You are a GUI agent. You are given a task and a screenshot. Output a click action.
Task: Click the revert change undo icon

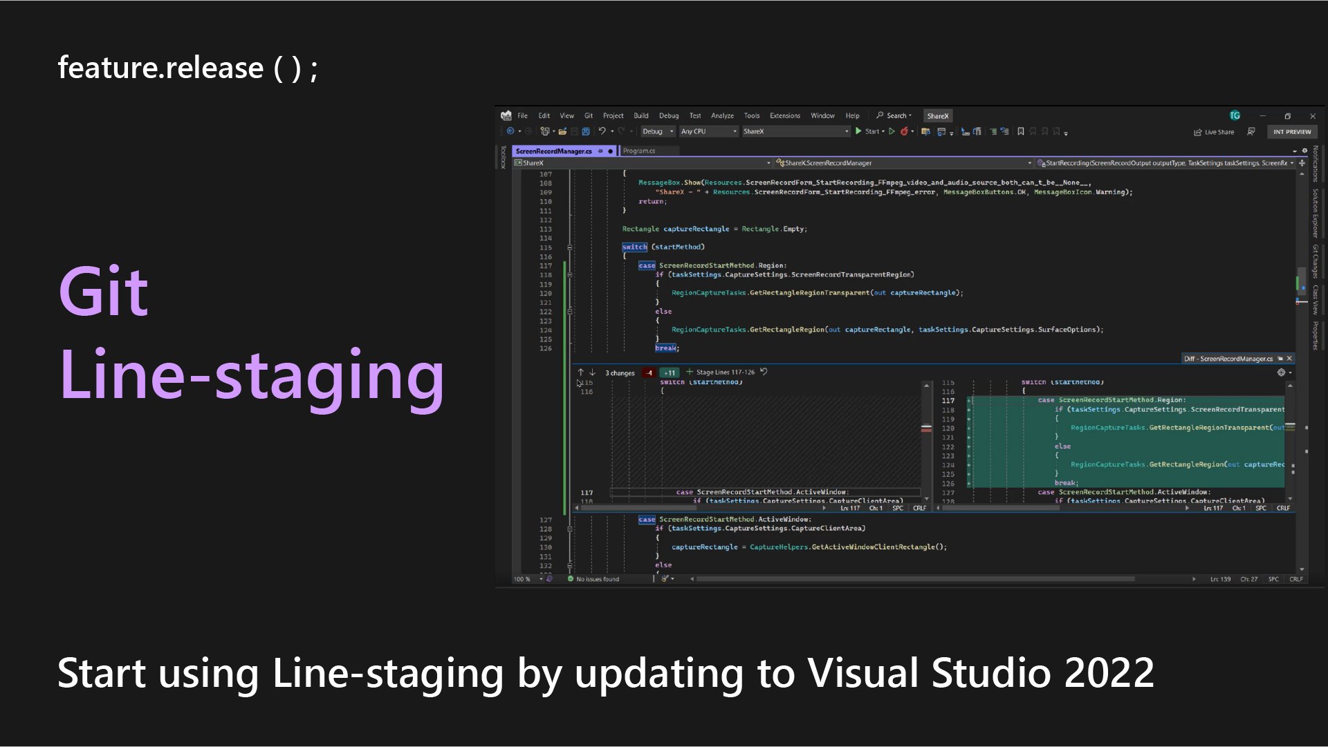tap(764, 372)
